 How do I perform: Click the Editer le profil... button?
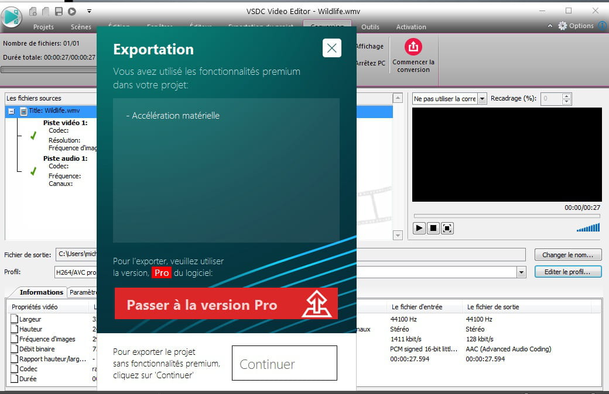[568, 272]
